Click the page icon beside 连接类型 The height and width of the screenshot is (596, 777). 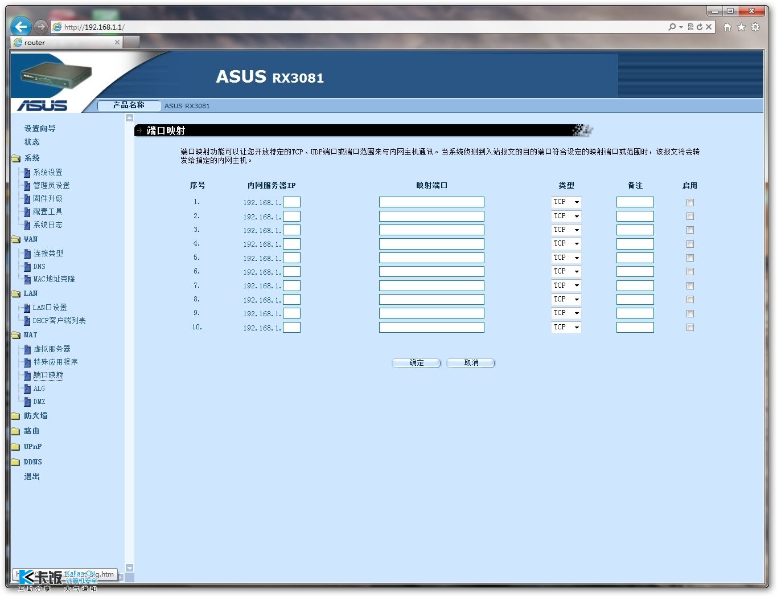click(x=27, y=254)
